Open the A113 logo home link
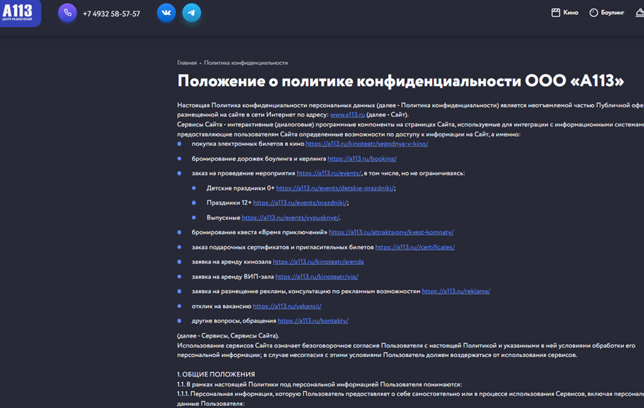The image size is (644, 408). [x=19, y=13]
